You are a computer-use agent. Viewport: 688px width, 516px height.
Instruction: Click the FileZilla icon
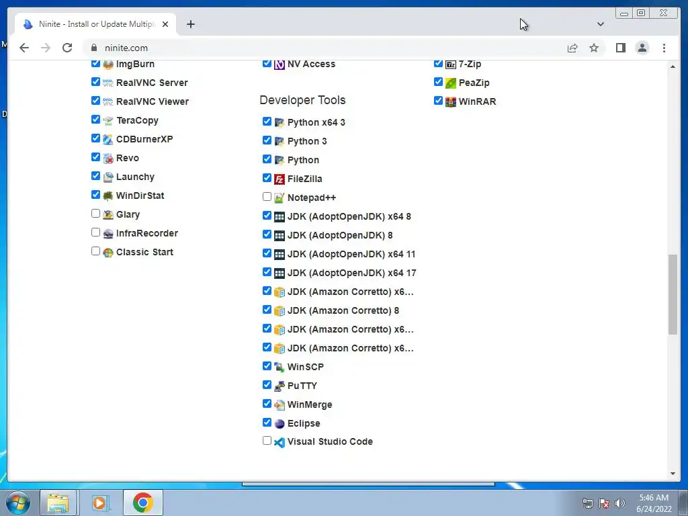(279, 179)
